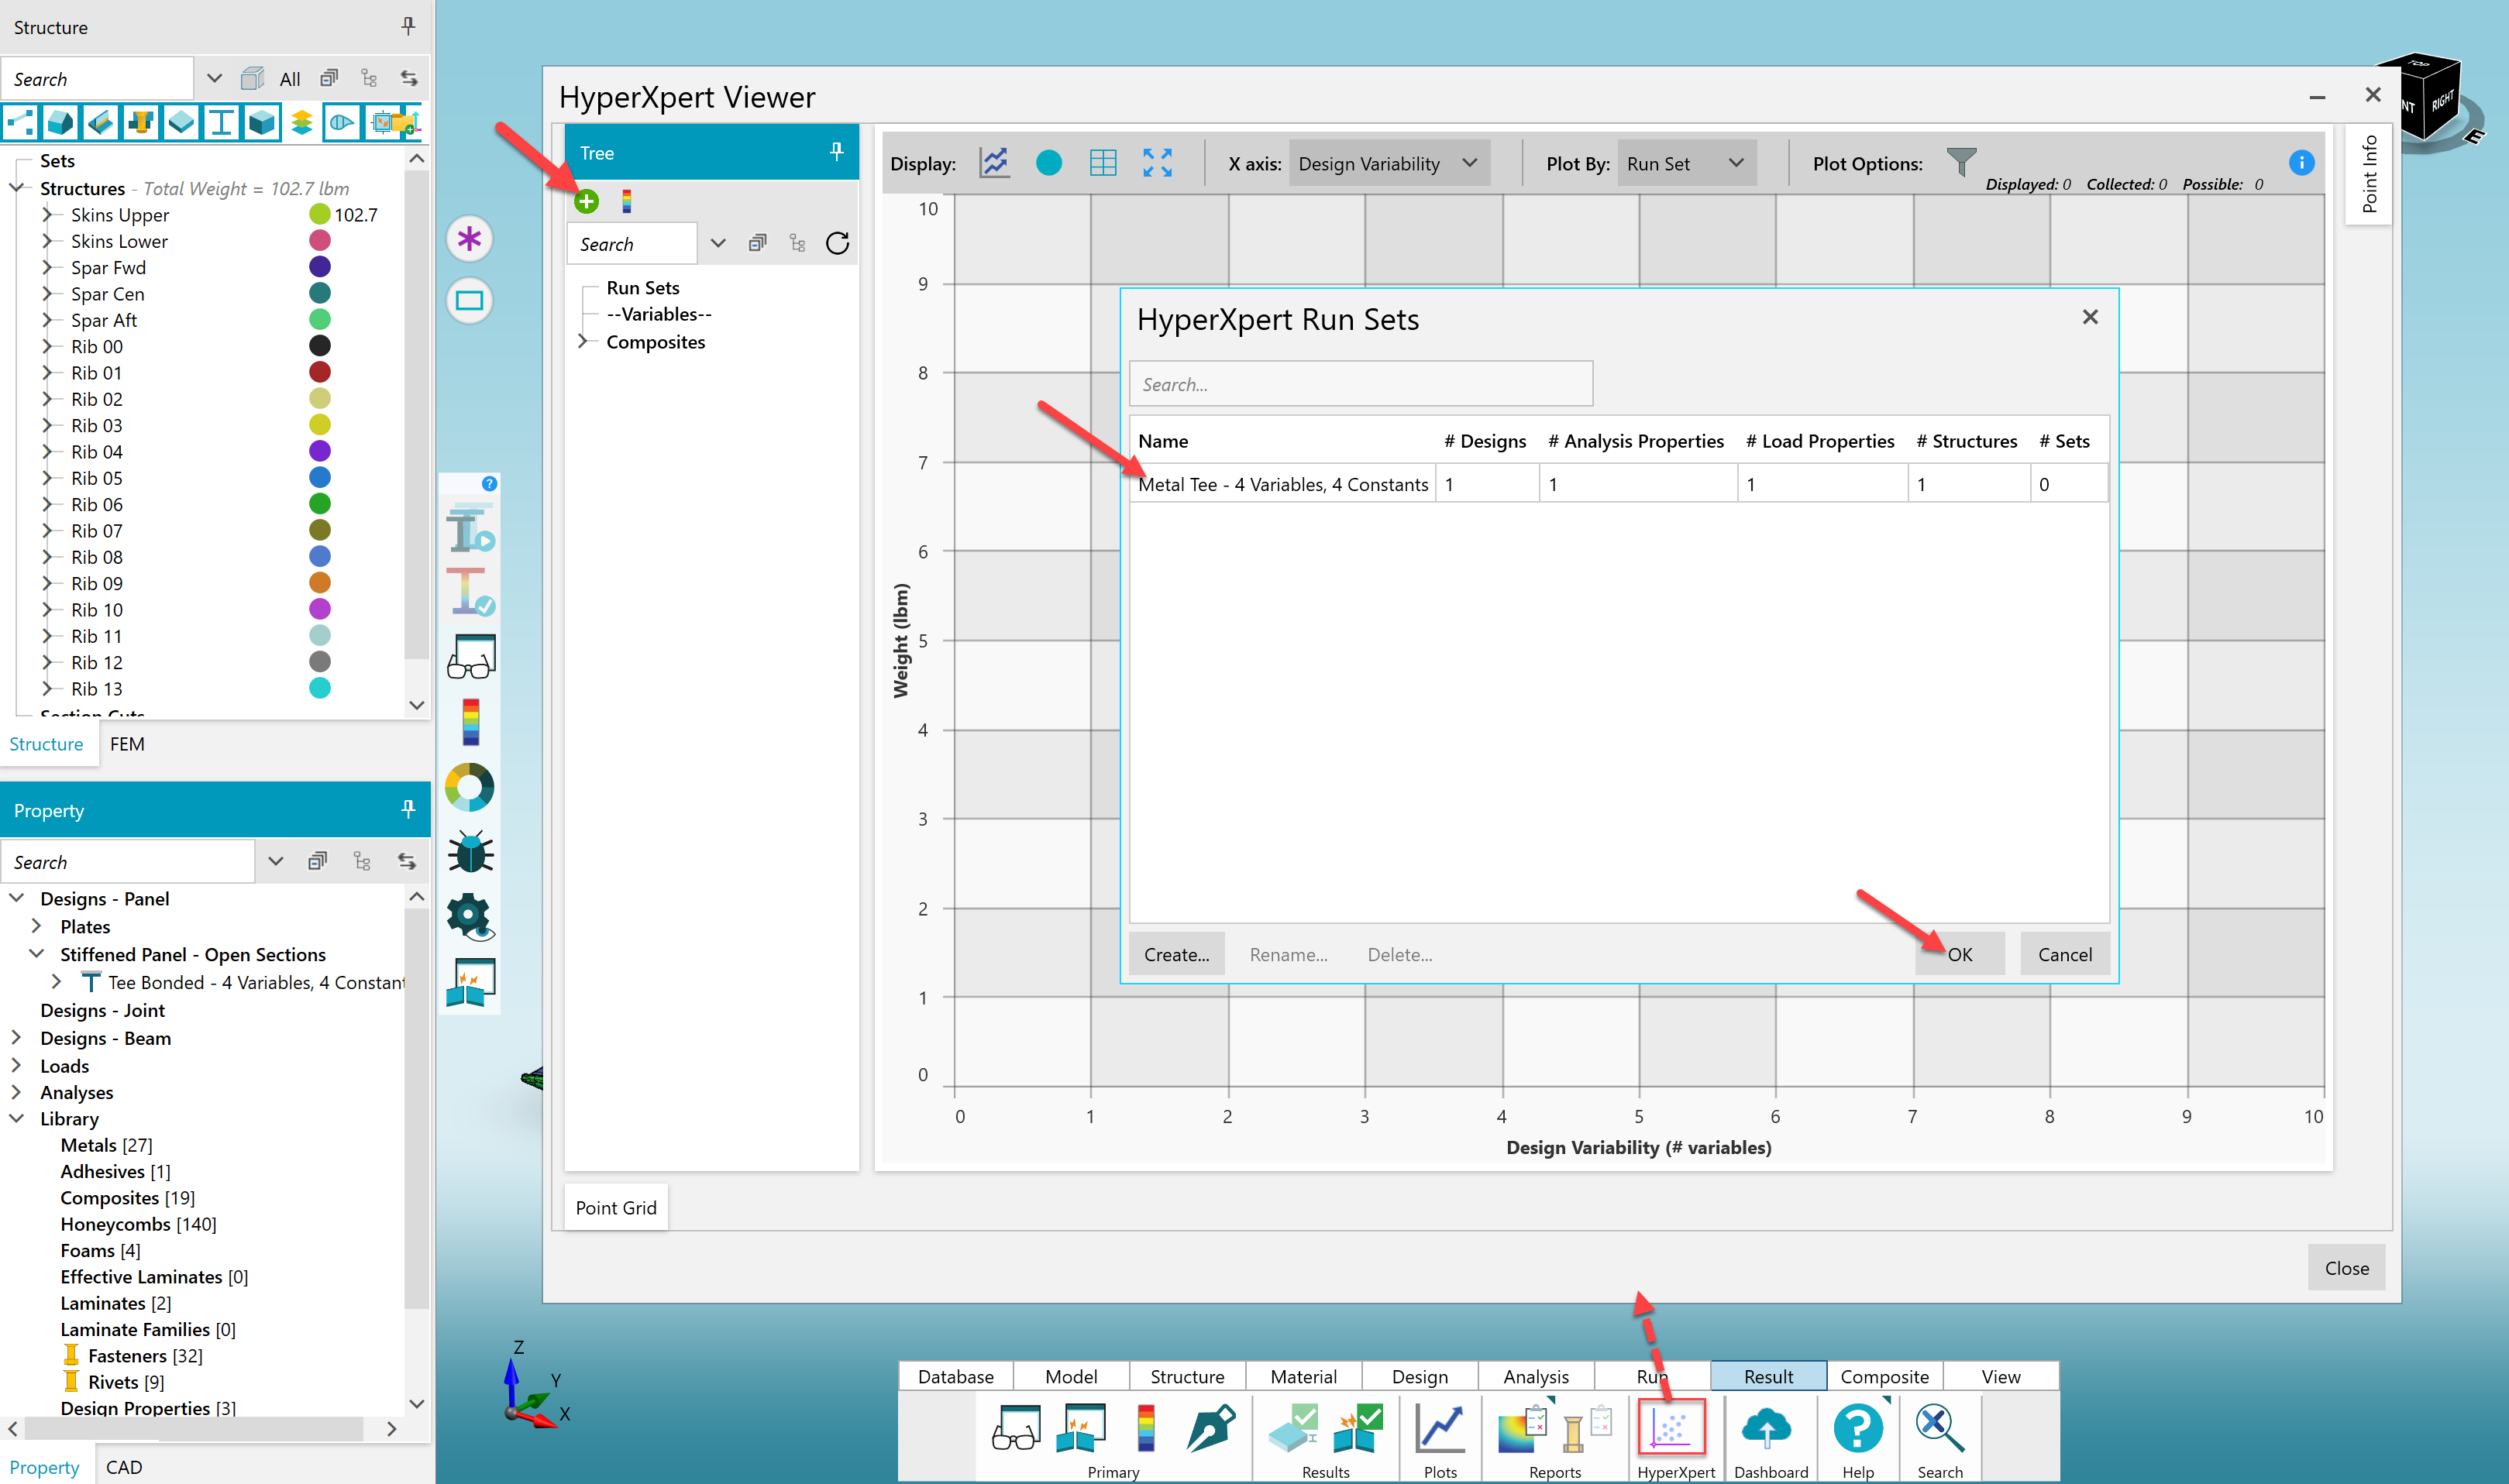
Task: Open the Composite ribbon tab
Action: click(x=1884, y=1376)
